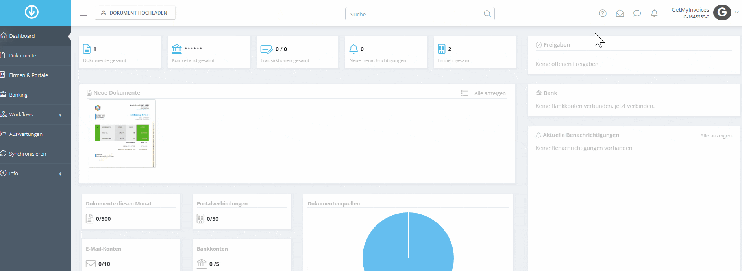Click the Dokument hochladen button
Screen dimensions: 742x271
pos(135,13)
